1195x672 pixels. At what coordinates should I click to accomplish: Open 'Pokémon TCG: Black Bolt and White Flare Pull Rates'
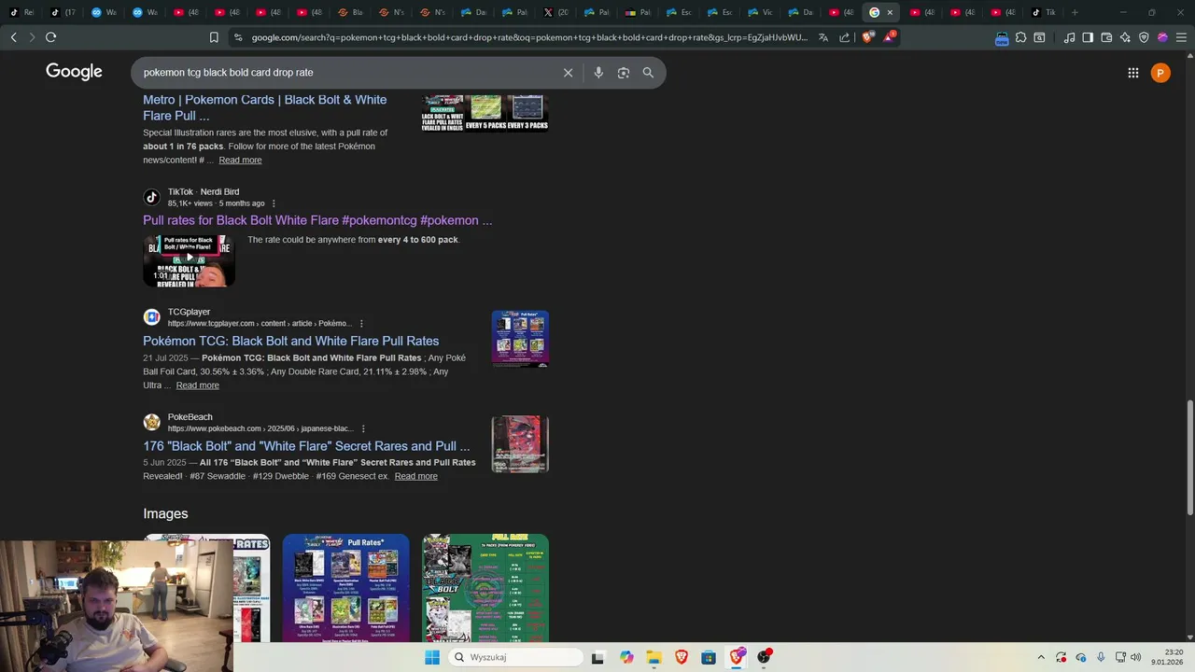290,341
